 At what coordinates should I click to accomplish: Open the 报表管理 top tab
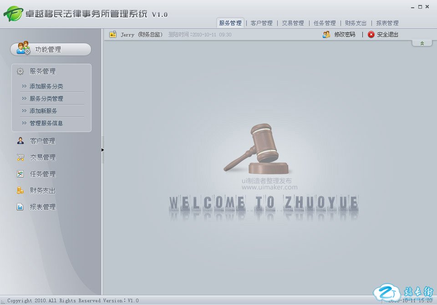point(387,23)
